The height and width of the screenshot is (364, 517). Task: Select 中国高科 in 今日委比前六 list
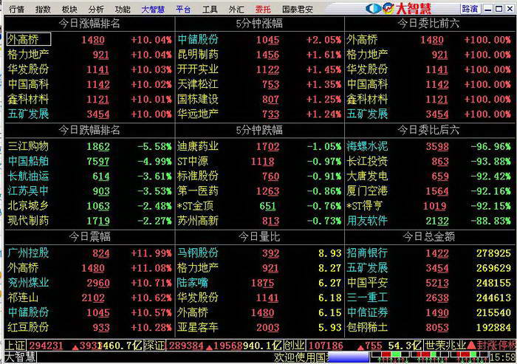pos(428,84)
